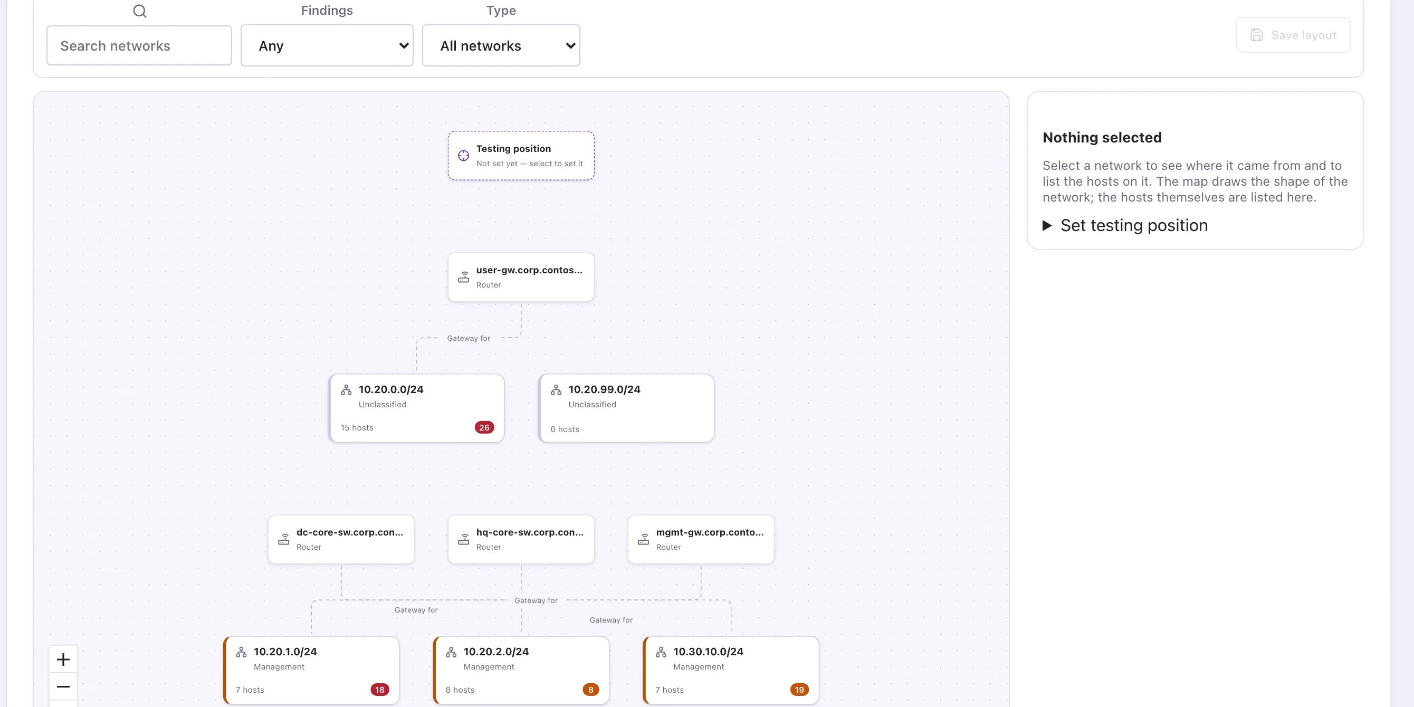Image resolution: width=1414 pixels, height=707 pixels.
Task: Click the Save layout button
Action: click(1293, 35)
